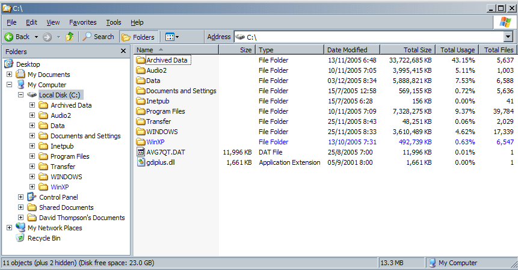Select Local Disk (C:) drive icon
The image size is (518, 270).
click(32, 95)
